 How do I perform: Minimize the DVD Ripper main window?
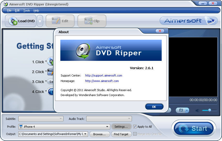click(203, 3)
